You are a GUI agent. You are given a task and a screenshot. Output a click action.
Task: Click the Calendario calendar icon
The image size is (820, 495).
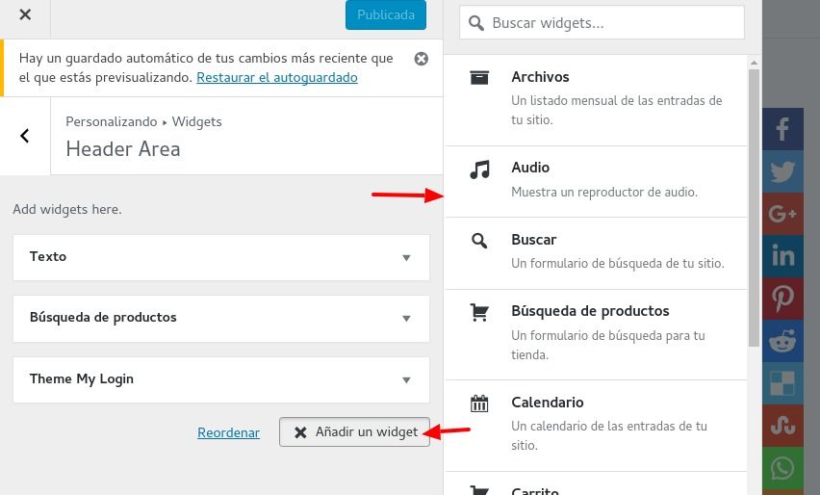pos(479,404)
